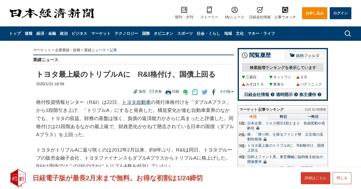Screen dimensions: 361x189
Task: Open rank 2 article 株、「降り時」を探るファンド勢
Action: point(285,137)
